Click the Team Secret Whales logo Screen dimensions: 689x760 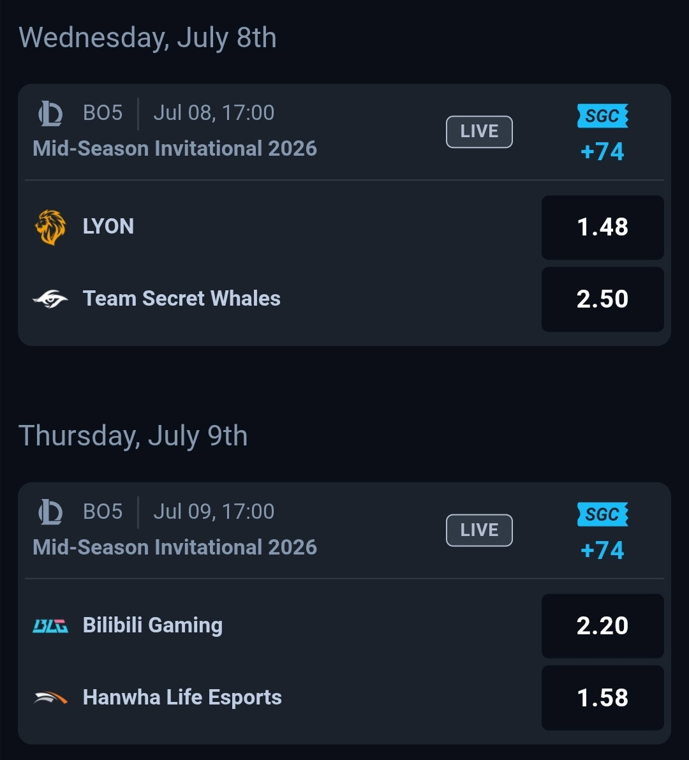point(50,299)
